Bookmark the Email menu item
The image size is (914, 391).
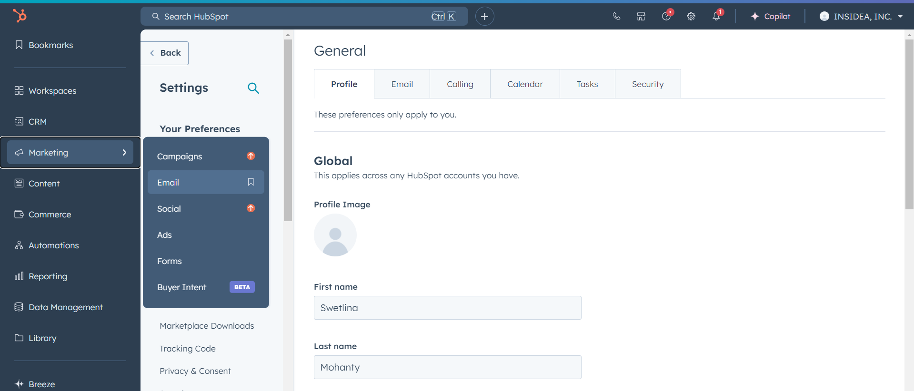(x=251, y=182)
